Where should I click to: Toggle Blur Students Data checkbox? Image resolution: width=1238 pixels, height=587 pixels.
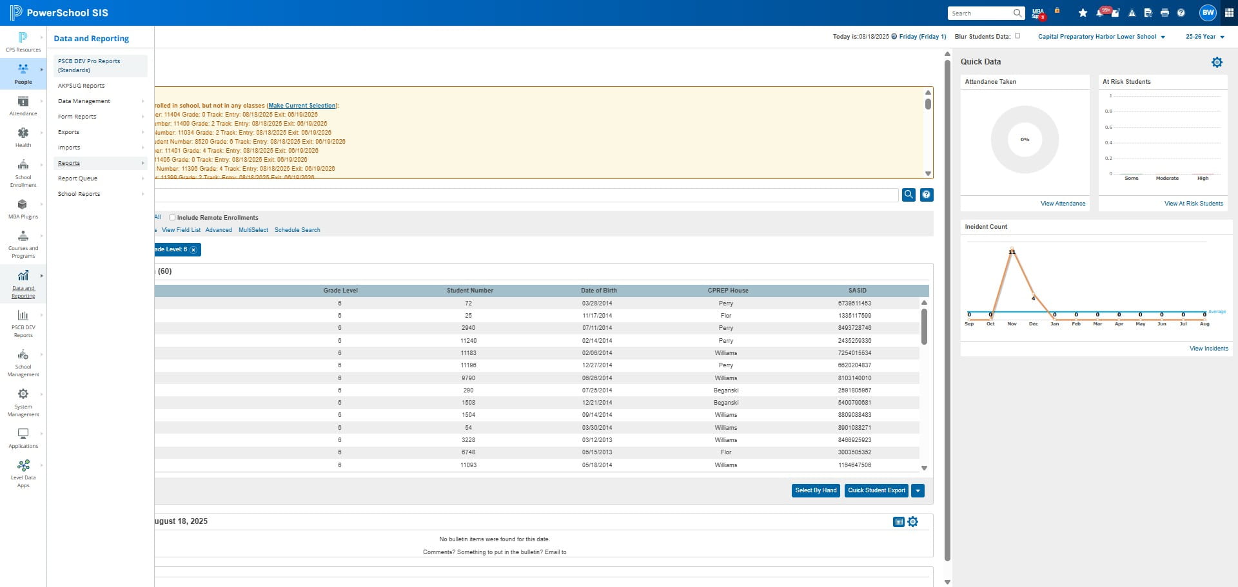click(1017, 36)
